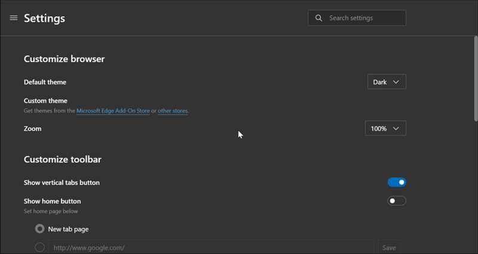The height and width of the screenshot is (254, 478).
Task: Click the http://www.google.com/ home page field
Action: click(211, 247)
